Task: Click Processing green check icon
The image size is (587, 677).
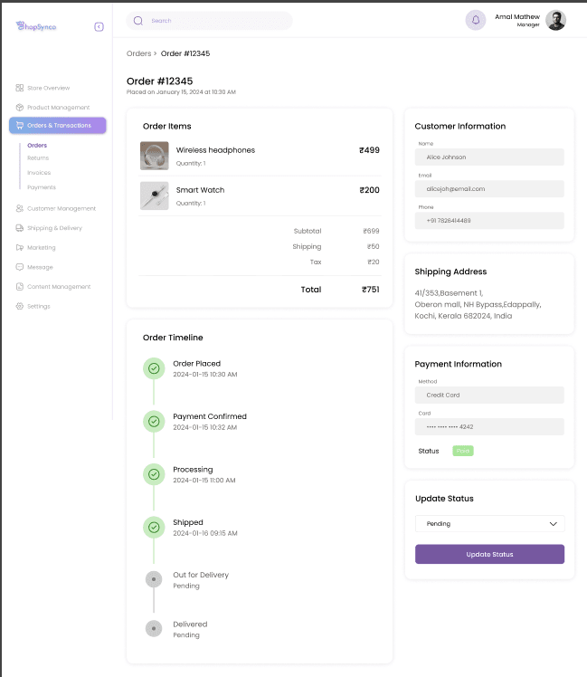Action: coord(154,474)
